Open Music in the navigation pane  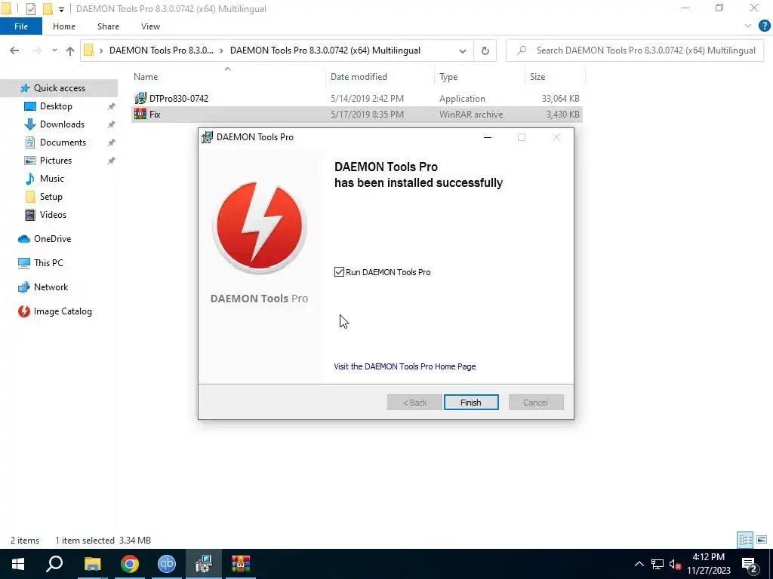pyautogui.click(x=52, y=179)
